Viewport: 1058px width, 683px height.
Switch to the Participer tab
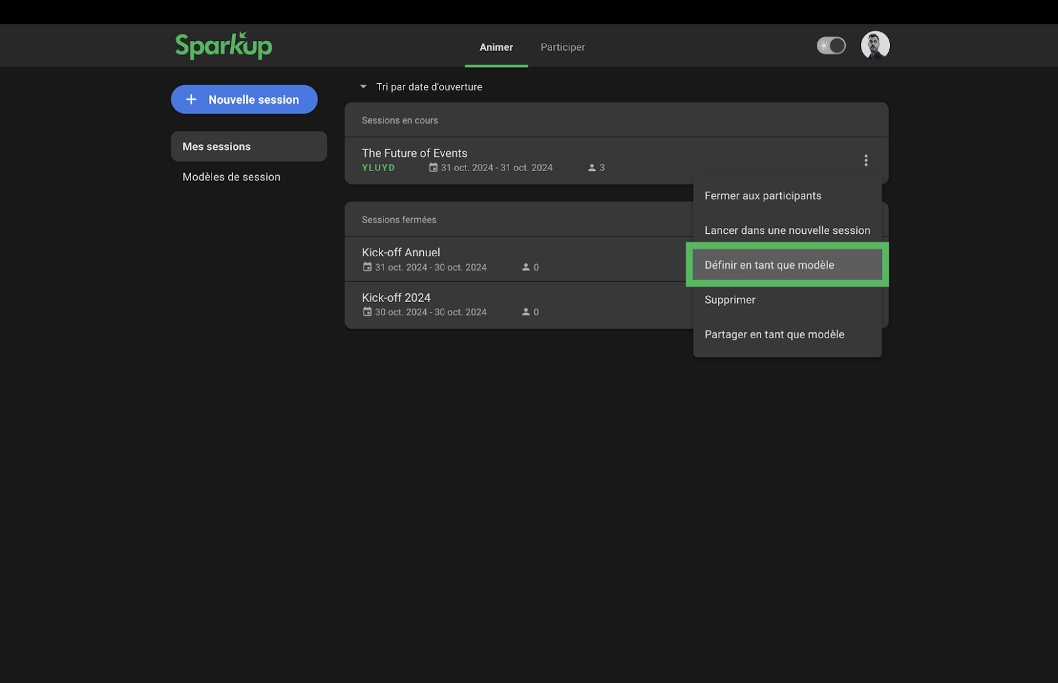(562, 47)
